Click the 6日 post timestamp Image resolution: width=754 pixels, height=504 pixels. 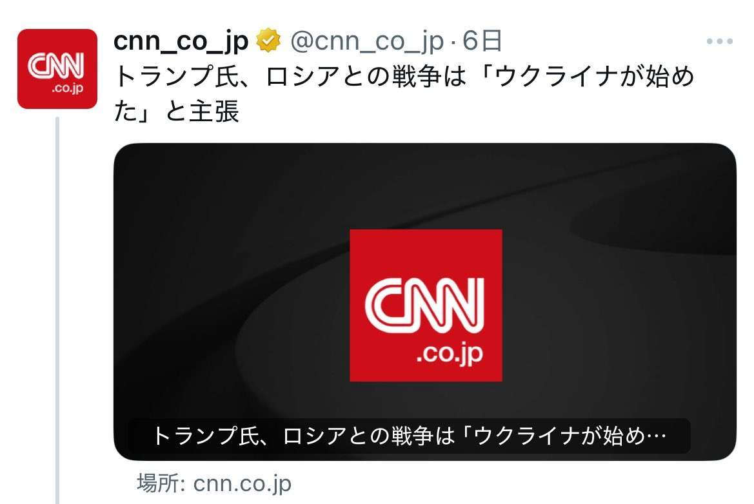[482, 41]
